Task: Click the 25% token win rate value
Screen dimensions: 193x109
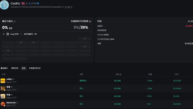Action: (84, 27)
